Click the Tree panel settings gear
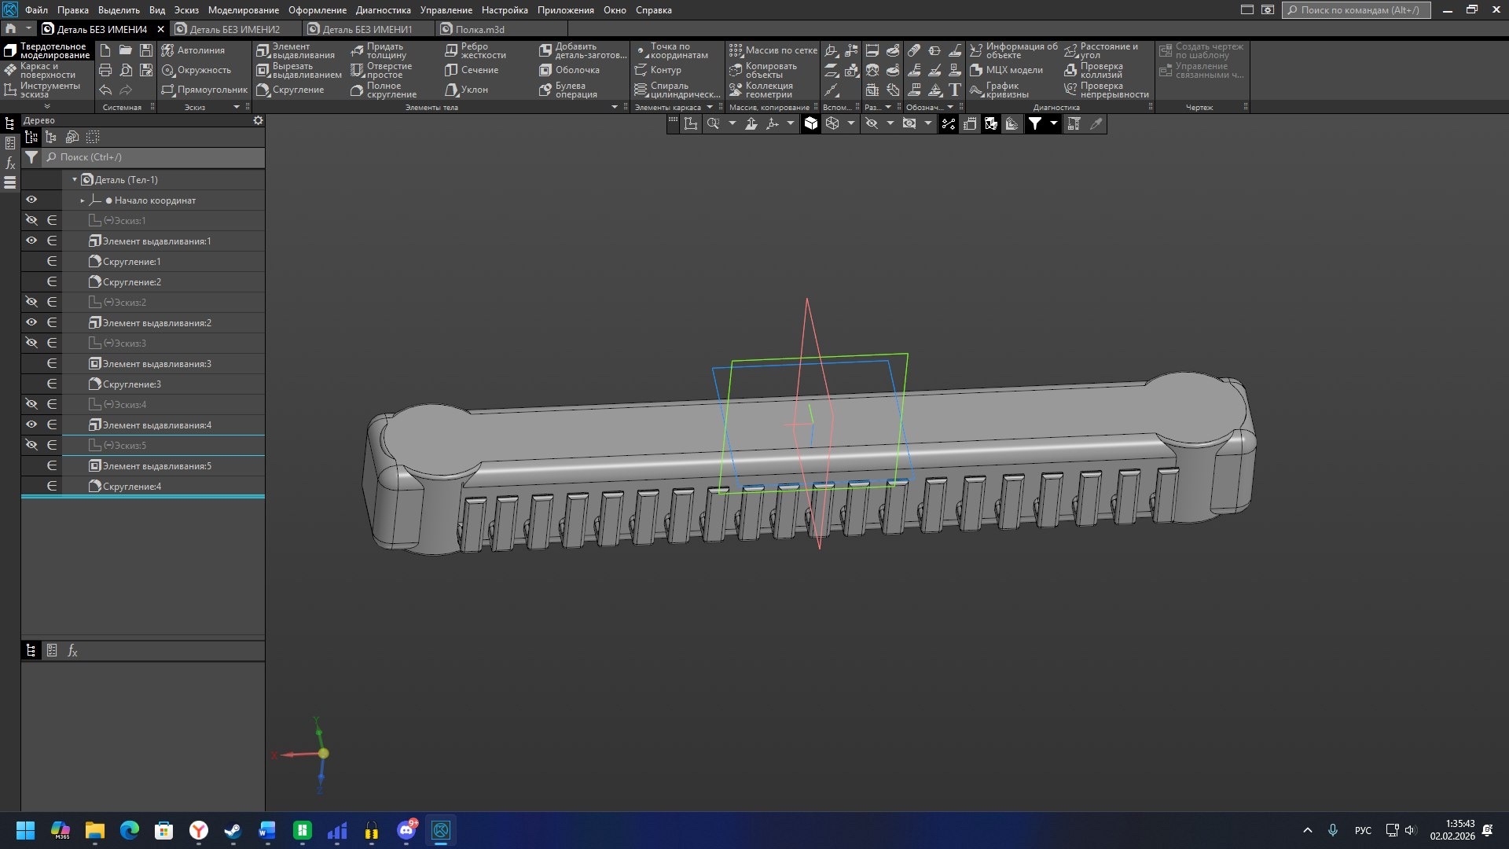This screenshot has width=1509, height=849. [258, 120]
